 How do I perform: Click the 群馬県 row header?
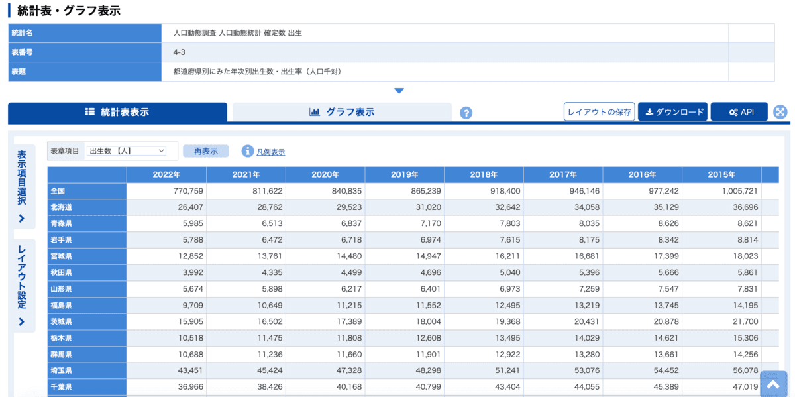click(x=87, y=355)
